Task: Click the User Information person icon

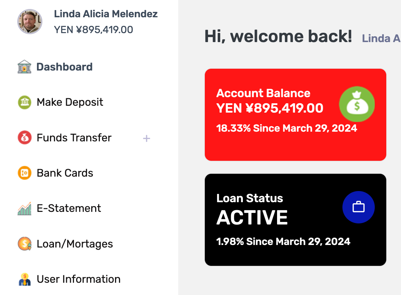Action: point(24,279)
